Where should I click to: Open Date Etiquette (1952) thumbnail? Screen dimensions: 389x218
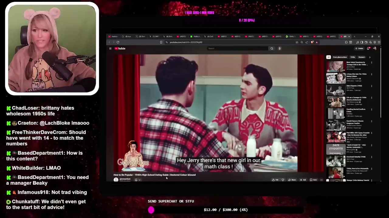tap(336, 90)
